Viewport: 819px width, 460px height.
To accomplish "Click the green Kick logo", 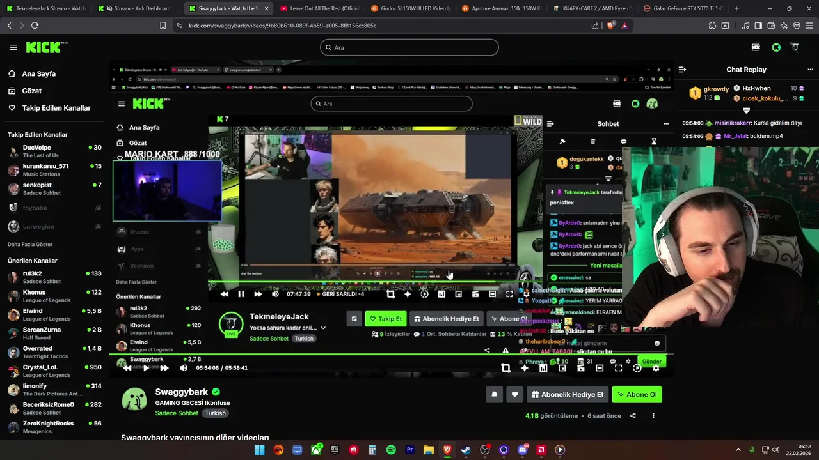I will point(46,47).
